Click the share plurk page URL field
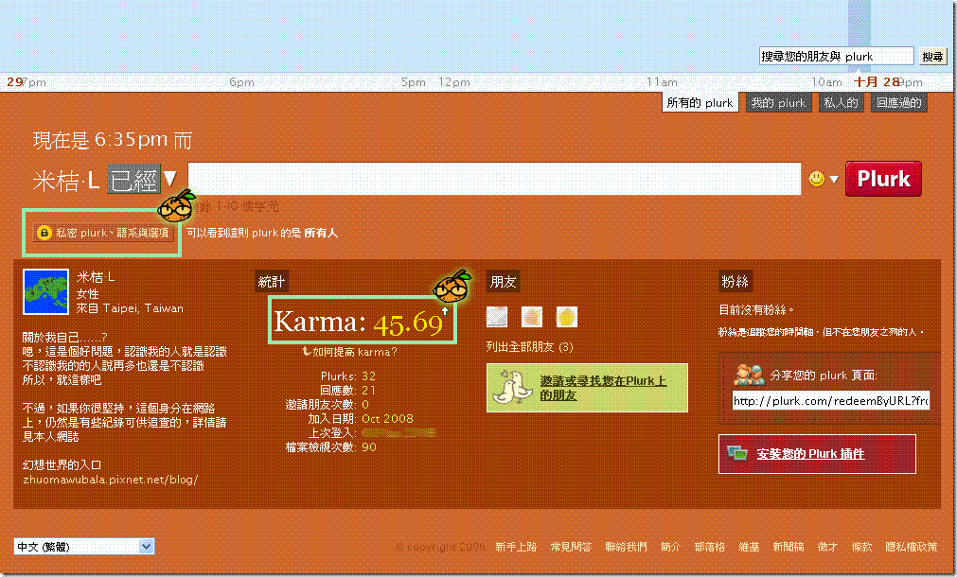957x577 pixels. pos(830,401)
